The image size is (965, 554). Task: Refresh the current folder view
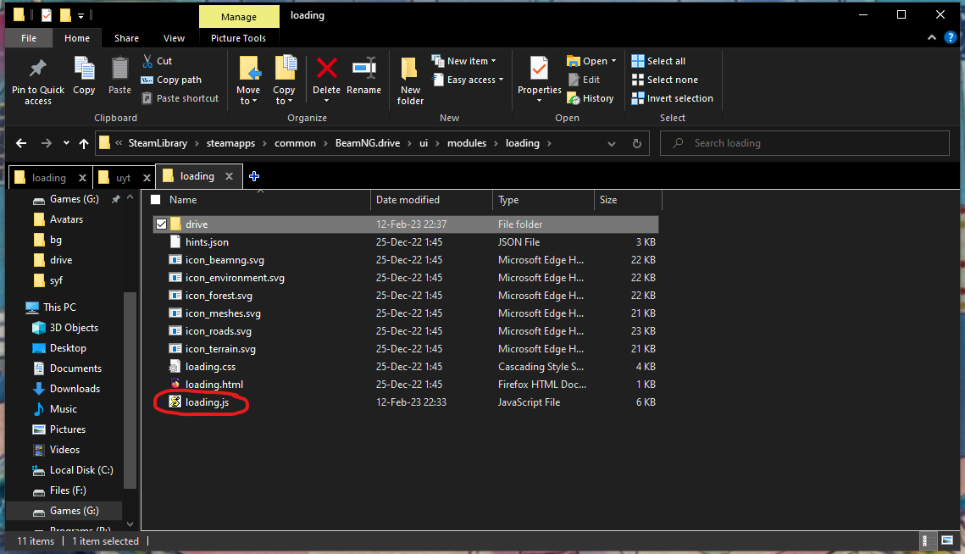pos(637,143)
